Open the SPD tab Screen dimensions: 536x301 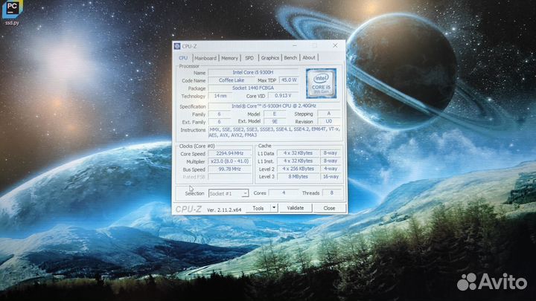point(249,58)
